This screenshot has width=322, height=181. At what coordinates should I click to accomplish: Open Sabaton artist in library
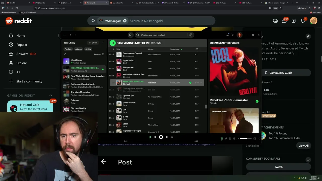[84, 101]
